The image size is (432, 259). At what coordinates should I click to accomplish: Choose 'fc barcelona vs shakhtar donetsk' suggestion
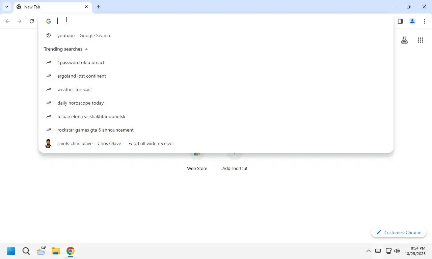216,116
